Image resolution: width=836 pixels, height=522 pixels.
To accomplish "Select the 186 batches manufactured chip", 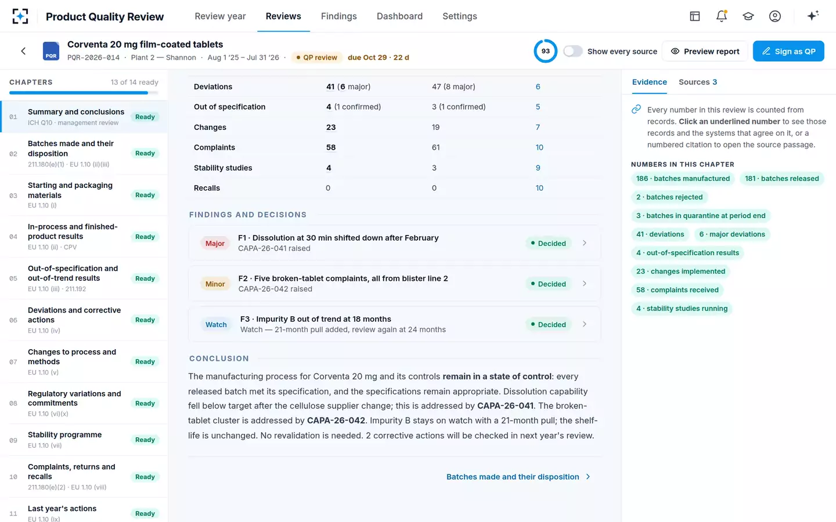I will tap(683, 179).
